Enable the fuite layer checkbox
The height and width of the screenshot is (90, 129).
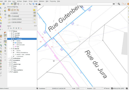tap(14, 46)
